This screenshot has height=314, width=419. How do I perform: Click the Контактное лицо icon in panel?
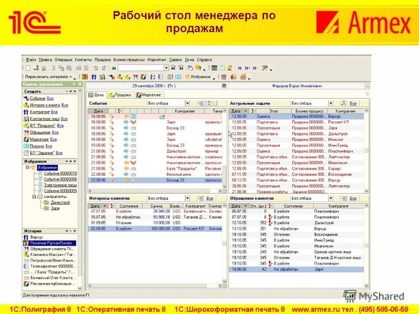(x=26, y=118)
